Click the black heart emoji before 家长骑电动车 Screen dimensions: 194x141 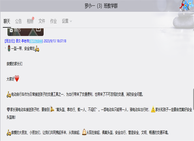click(x=8, y=110)
